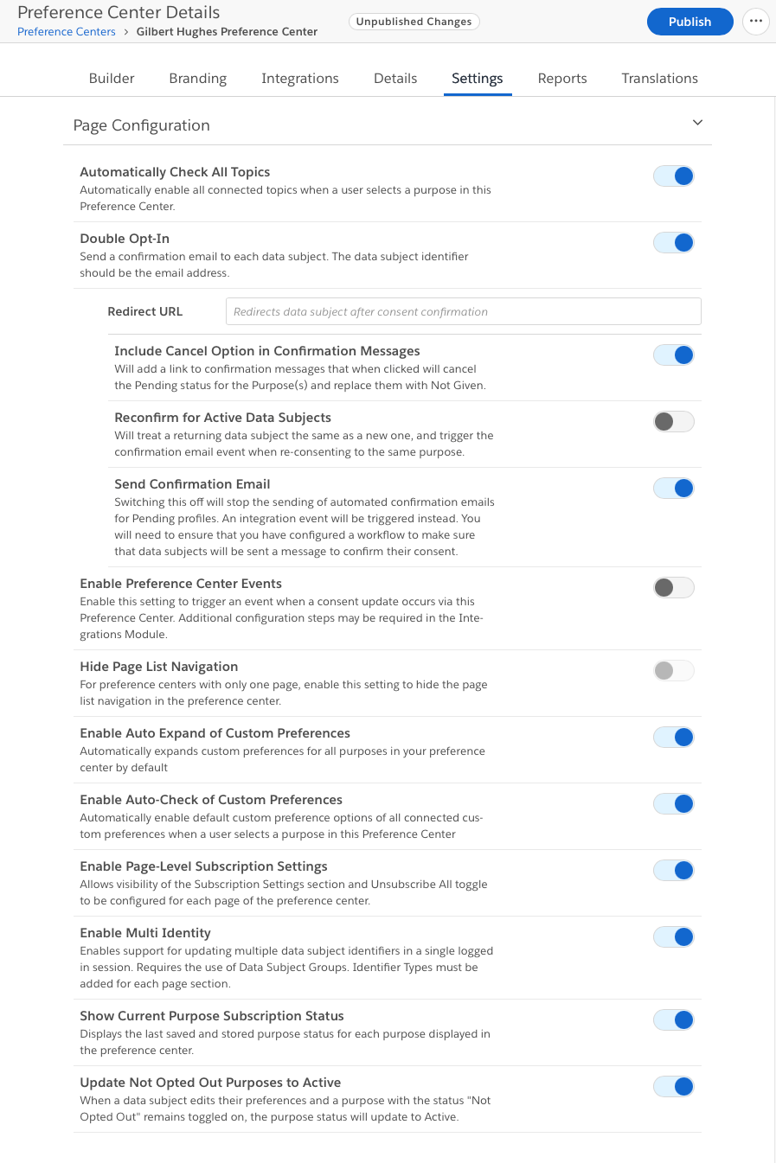The width and height of the screenshot is (776, 1163).
Task: Enable Preference Center Events toggle
Action: (x=674, y=588)
